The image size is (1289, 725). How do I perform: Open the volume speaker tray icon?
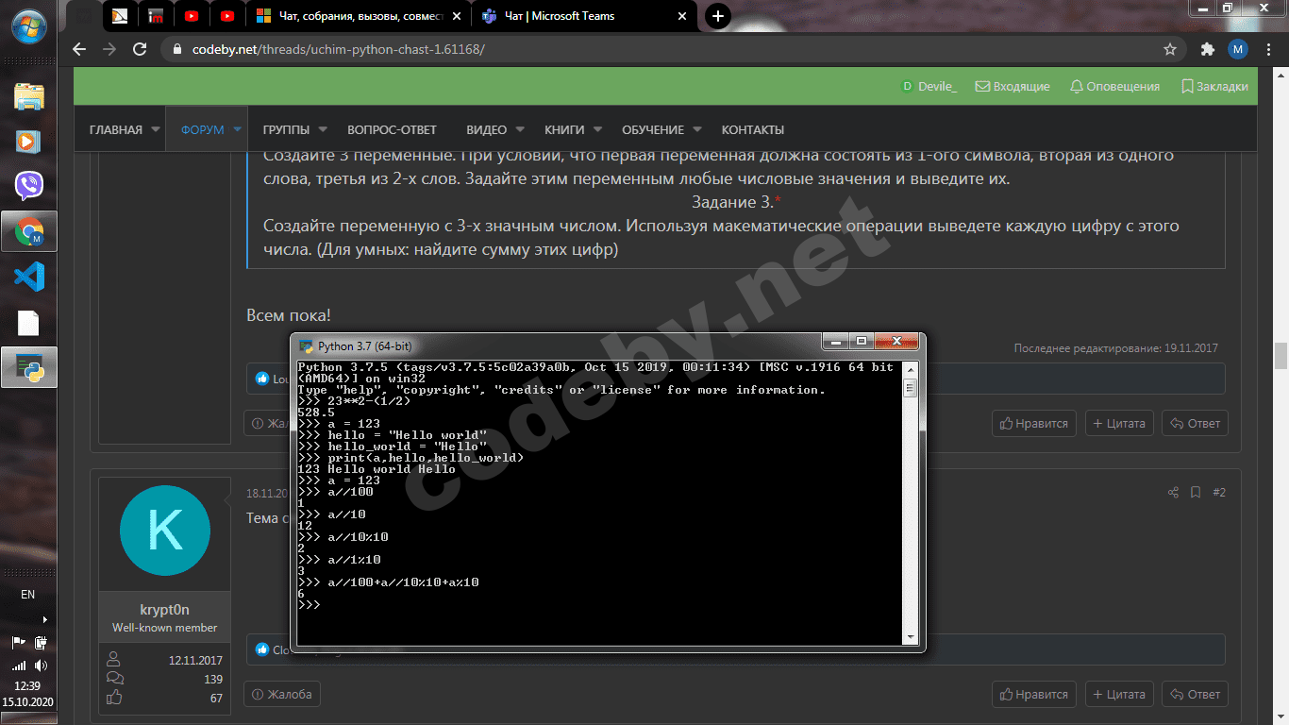41,666
